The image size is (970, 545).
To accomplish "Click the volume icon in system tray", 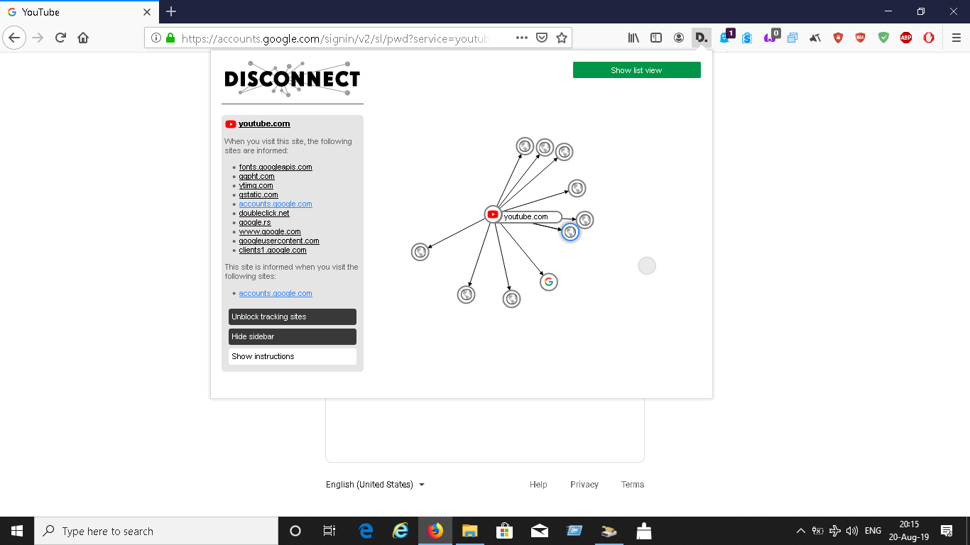I will pyautogui.click(x=852, y=531).
